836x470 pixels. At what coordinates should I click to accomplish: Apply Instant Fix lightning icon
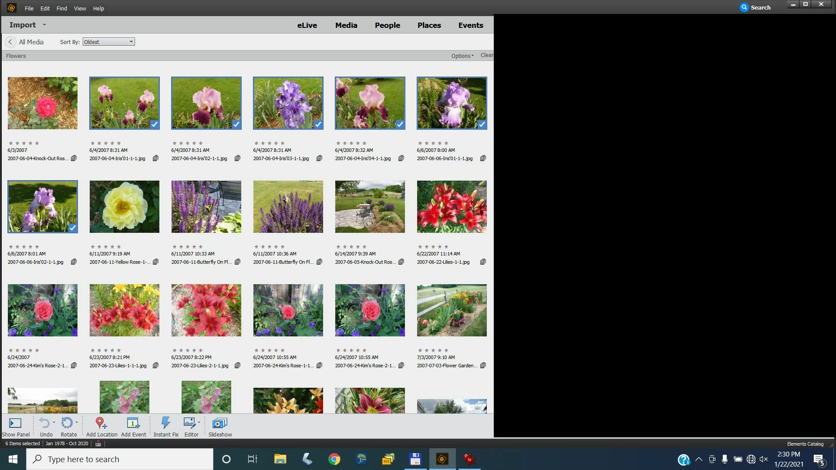(x=165, y=423)
